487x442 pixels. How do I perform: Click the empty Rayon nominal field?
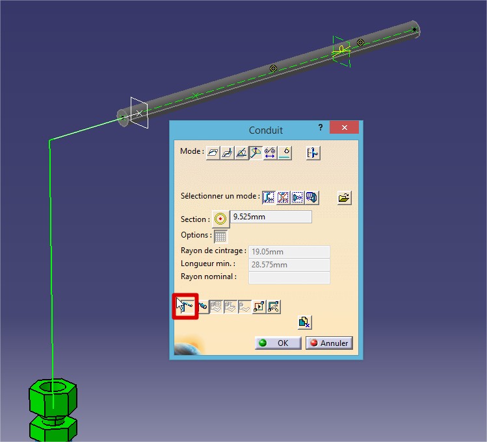(x=289, y=278)
